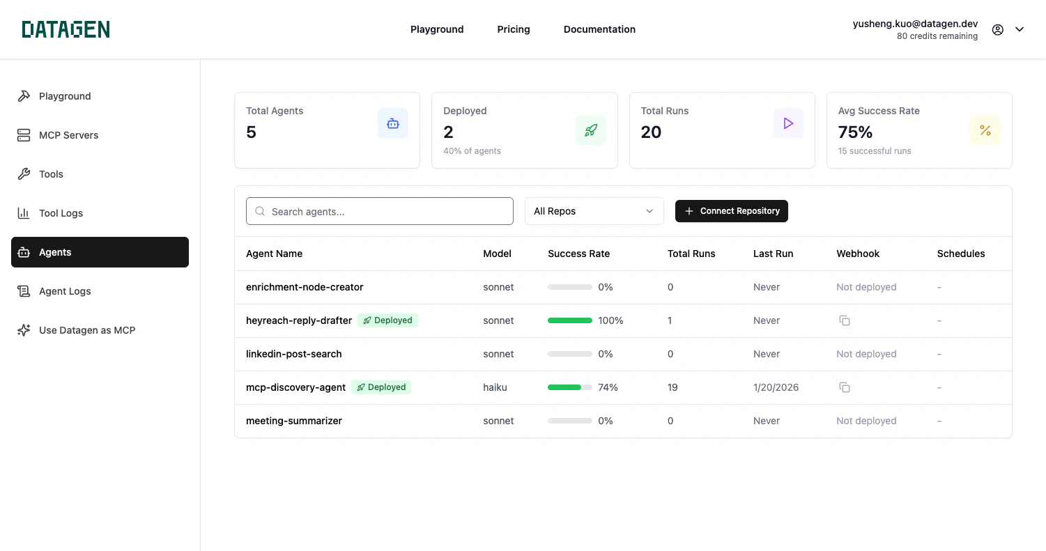Click success rate bar for enrichment-node-creator

[x=570, y=287]
